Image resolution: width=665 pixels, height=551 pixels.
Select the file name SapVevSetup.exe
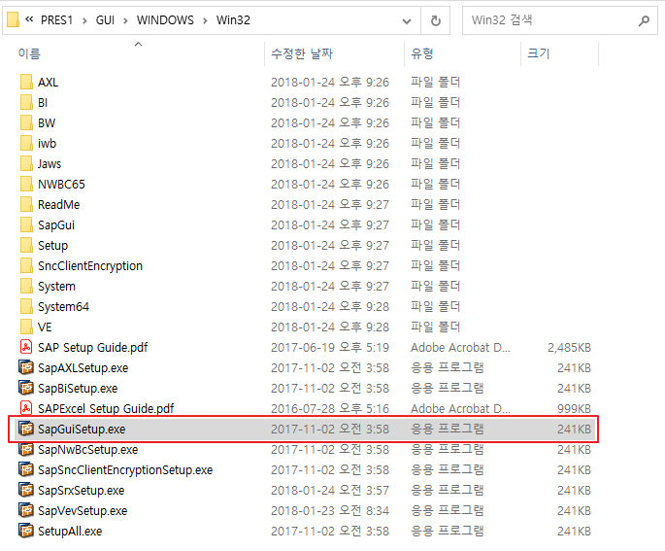coord(83,511)
